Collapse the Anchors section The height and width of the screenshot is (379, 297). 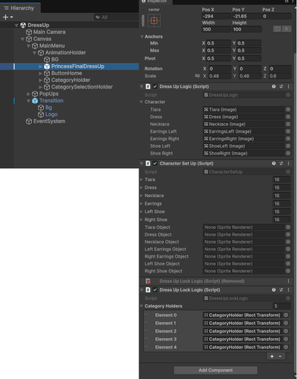pos(142,36)
